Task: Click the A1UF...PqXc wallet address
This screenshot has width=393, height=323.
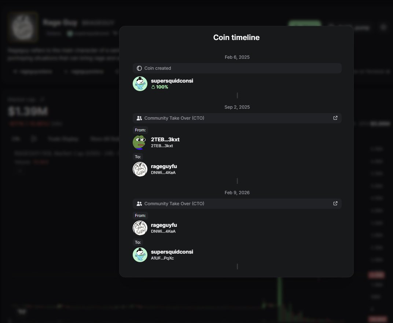Action: tap(162, 258)
